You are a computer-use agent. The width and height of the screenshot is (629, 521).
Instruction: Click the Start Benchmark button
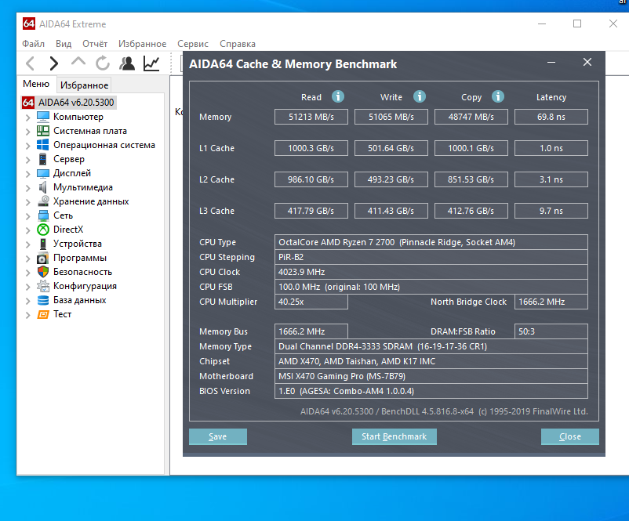(x=394, y=436)
